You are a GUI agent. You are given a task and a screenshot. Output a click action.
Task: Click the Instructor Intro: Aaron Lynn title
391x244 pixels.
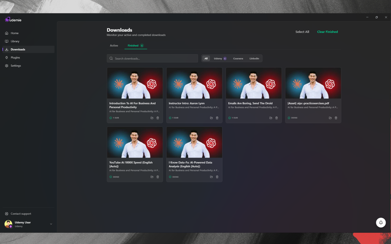187,103
